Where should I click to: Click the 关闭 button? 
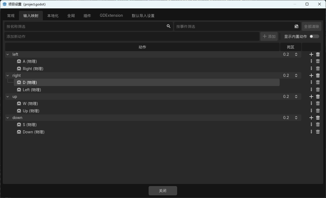(x=163, y=191)
